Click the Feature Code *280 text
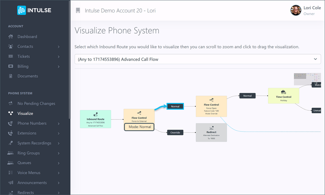The height and width of the screenshot is (195, 325). tap(211, 111)
